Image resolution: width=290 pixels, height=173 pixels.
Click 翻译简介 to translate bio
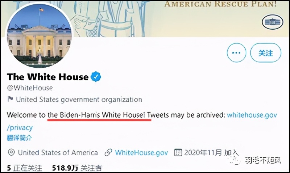tap(20, 138)
